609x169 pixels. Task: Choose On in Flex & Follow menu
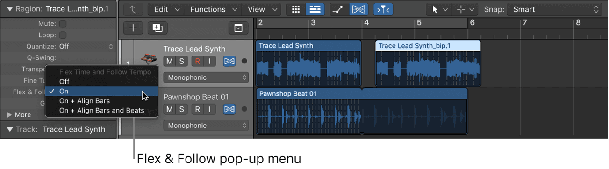coord(101,91)
